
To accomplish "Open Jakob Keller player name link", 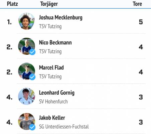I will click(52, 118).
